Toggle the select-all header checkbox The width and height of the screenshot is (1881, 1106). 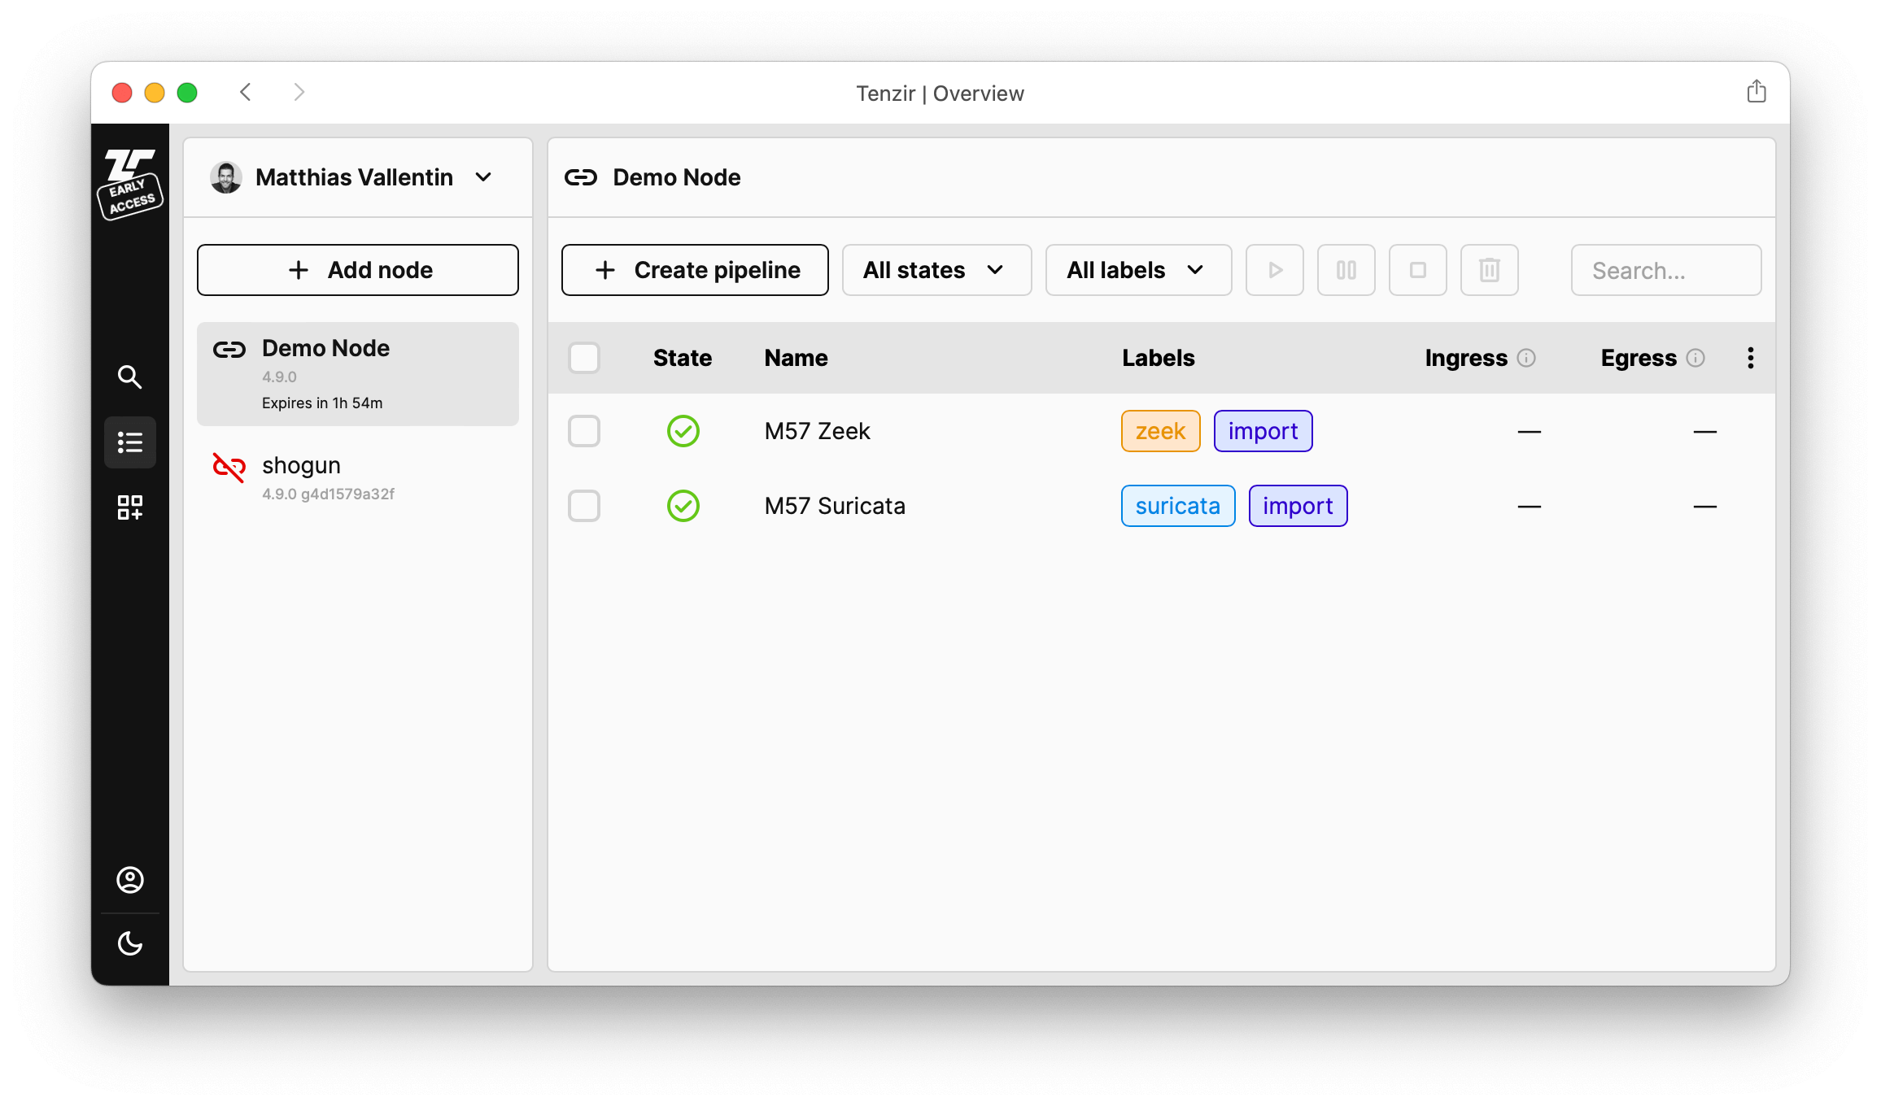(584, 358)
